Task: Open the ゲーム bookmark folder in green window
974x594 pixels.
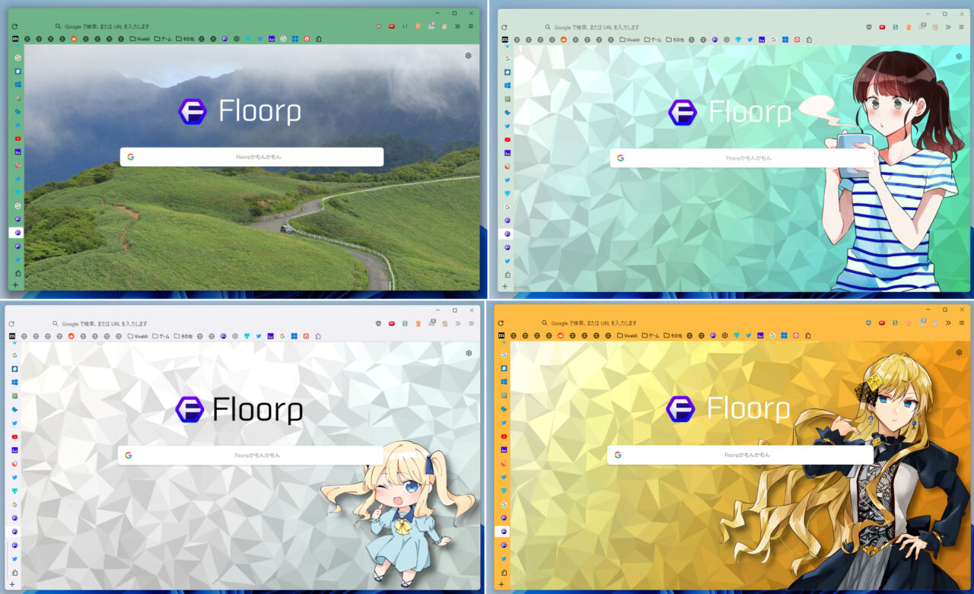Action: (x=162, y=39)
